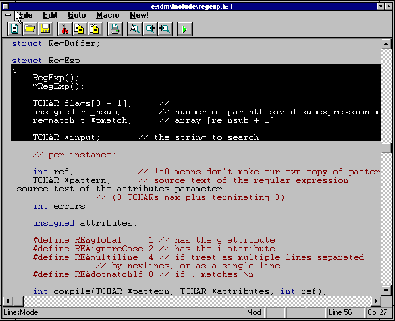Click the Line 56 status bar field
Viewport: 395px width, 321px height.
click(x=346, y=312)
